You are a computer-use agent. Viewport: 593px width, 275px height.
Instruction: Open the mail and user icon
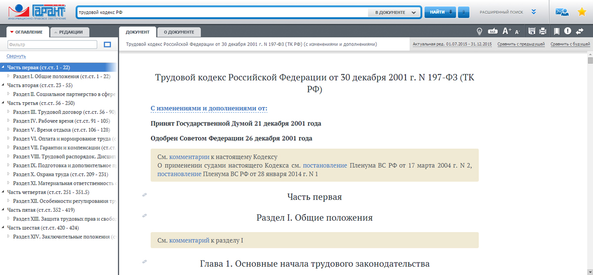[x=562, y=12]
